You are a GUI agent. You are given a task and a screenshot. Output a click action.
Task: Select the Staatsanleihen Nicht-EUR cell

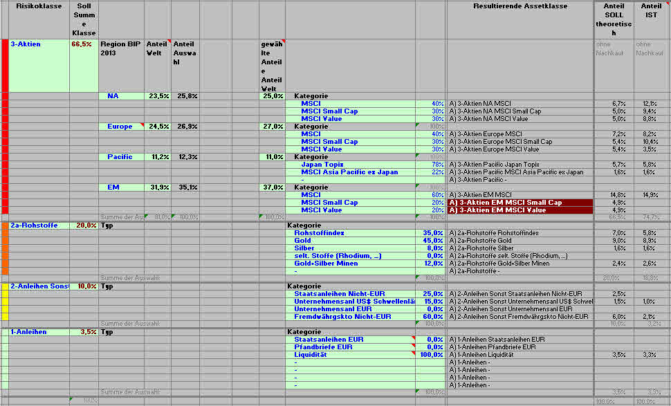click(x=351, y=294)
